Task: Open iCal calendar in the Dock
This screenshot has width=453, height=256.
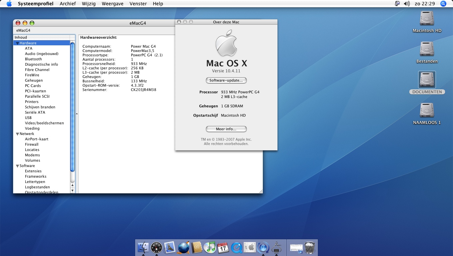Action: click(x=223, y=248)
